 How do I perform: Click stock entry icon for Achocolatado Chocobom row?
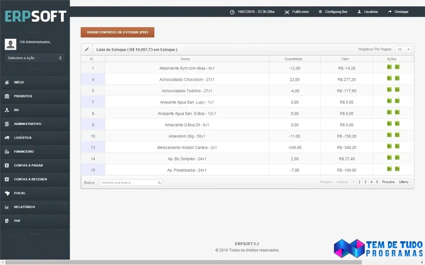(x=389, y=78)
